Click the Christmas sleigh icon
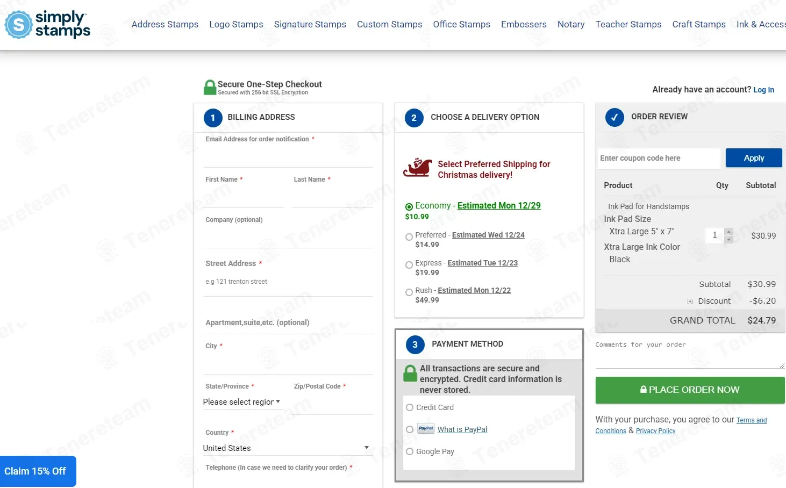Screen dimensions: 786x488 (418, 168)
